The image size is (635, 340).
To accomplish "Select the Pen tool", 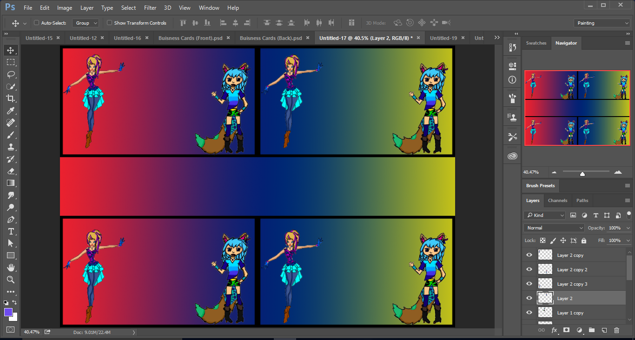I will 10,219.
